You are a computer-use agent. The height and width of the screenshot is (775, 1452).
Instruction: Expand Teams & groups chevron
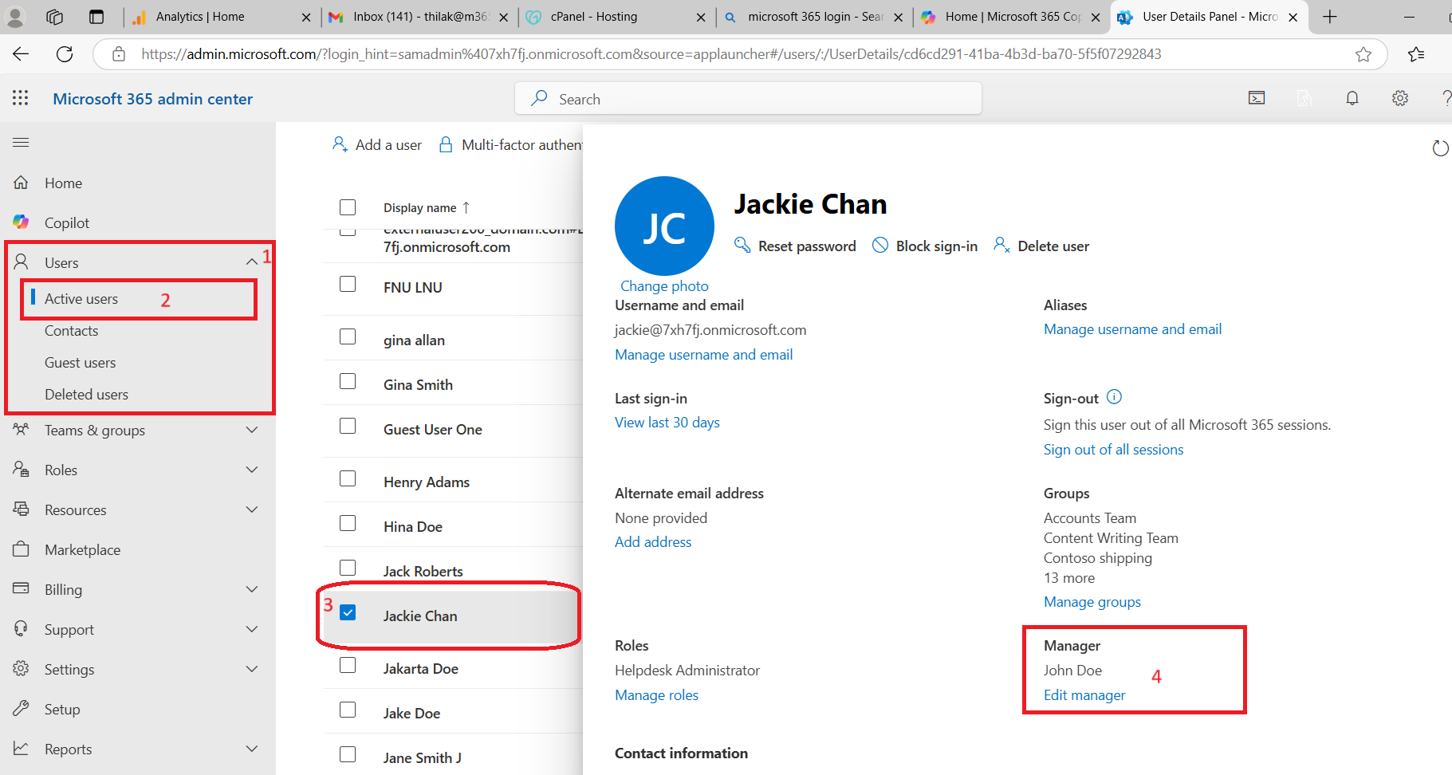pos(252,430)
